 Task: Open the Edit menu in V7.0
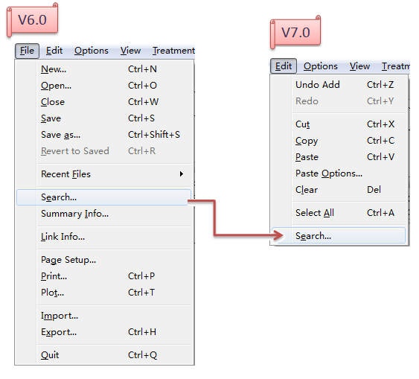[x=284, y=66]
